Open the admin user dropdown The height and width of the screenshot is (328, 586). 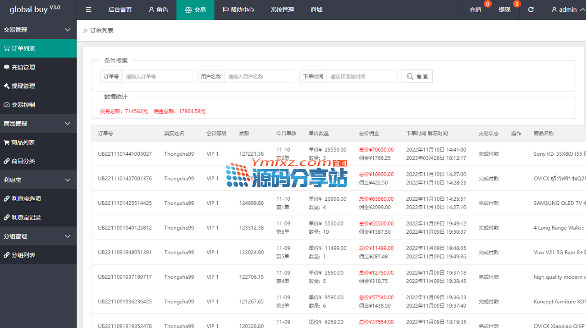point(568,9)
